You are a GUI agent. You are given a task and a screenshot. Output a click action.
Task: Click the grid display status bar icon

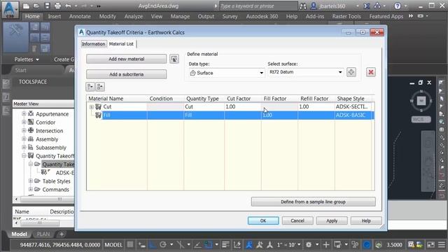pos(130,244)
